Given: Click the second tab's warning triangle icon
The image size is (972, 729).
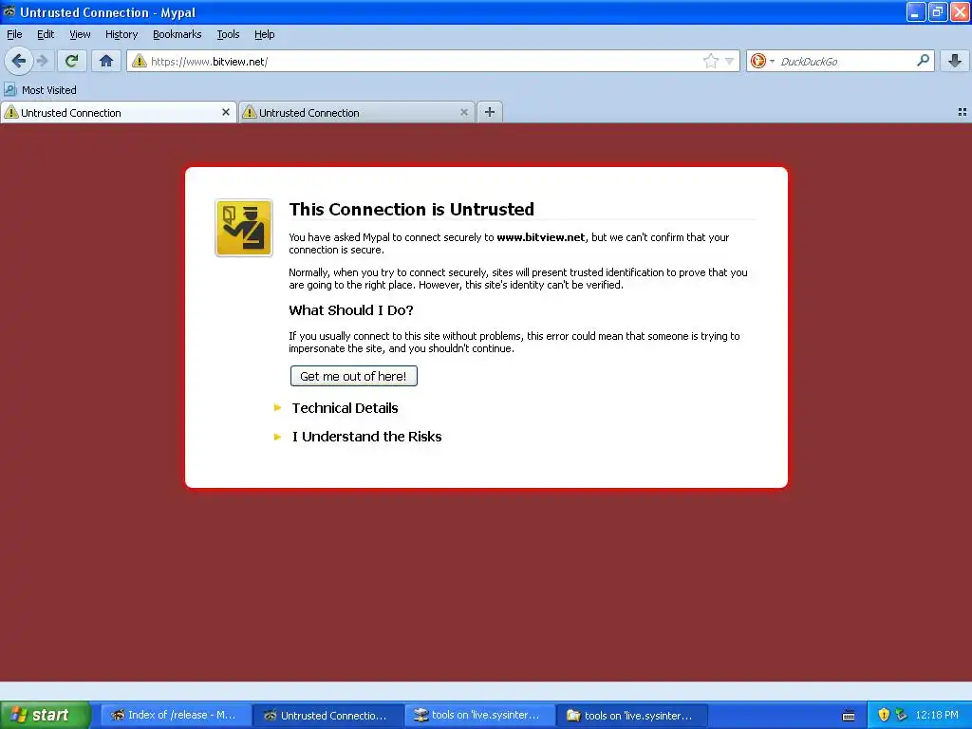Looking at the screenshot, I should [250, 112].
